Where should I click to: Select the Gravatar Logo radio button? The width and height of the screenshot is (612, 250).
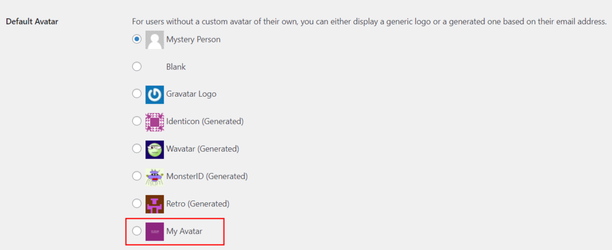point(137,94)
